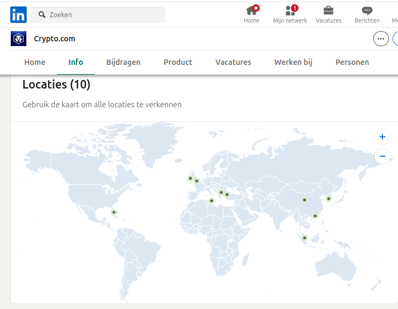Screen dimensions: 398x309
Task: Open Vacatures briefcase in the top navigation
Action: 329,14
